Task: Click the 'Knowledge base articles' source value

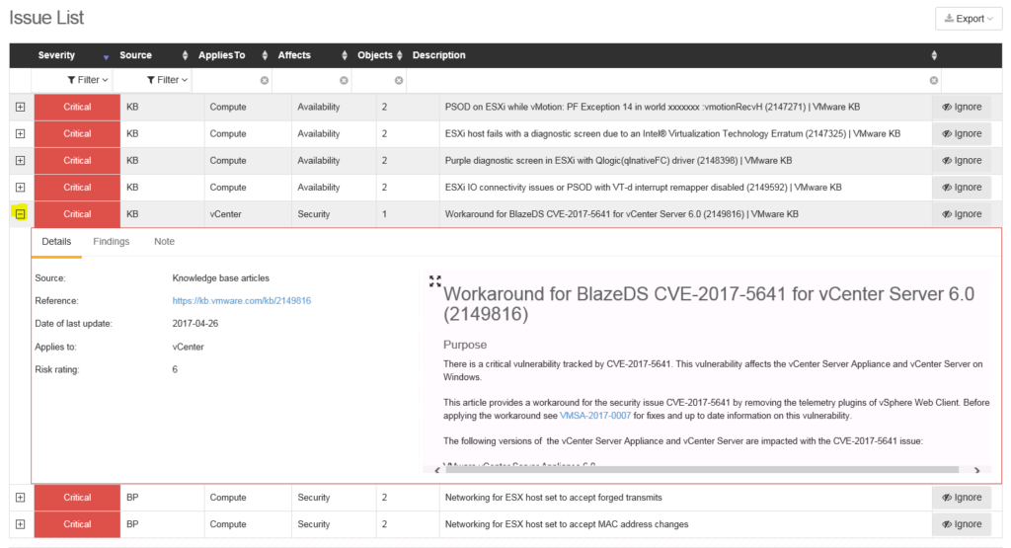Action: [220, 278]
